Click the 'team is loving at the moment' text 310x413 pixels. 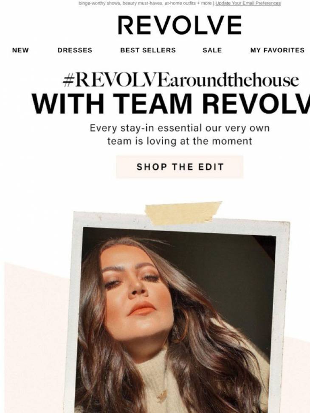click(180, 141)
